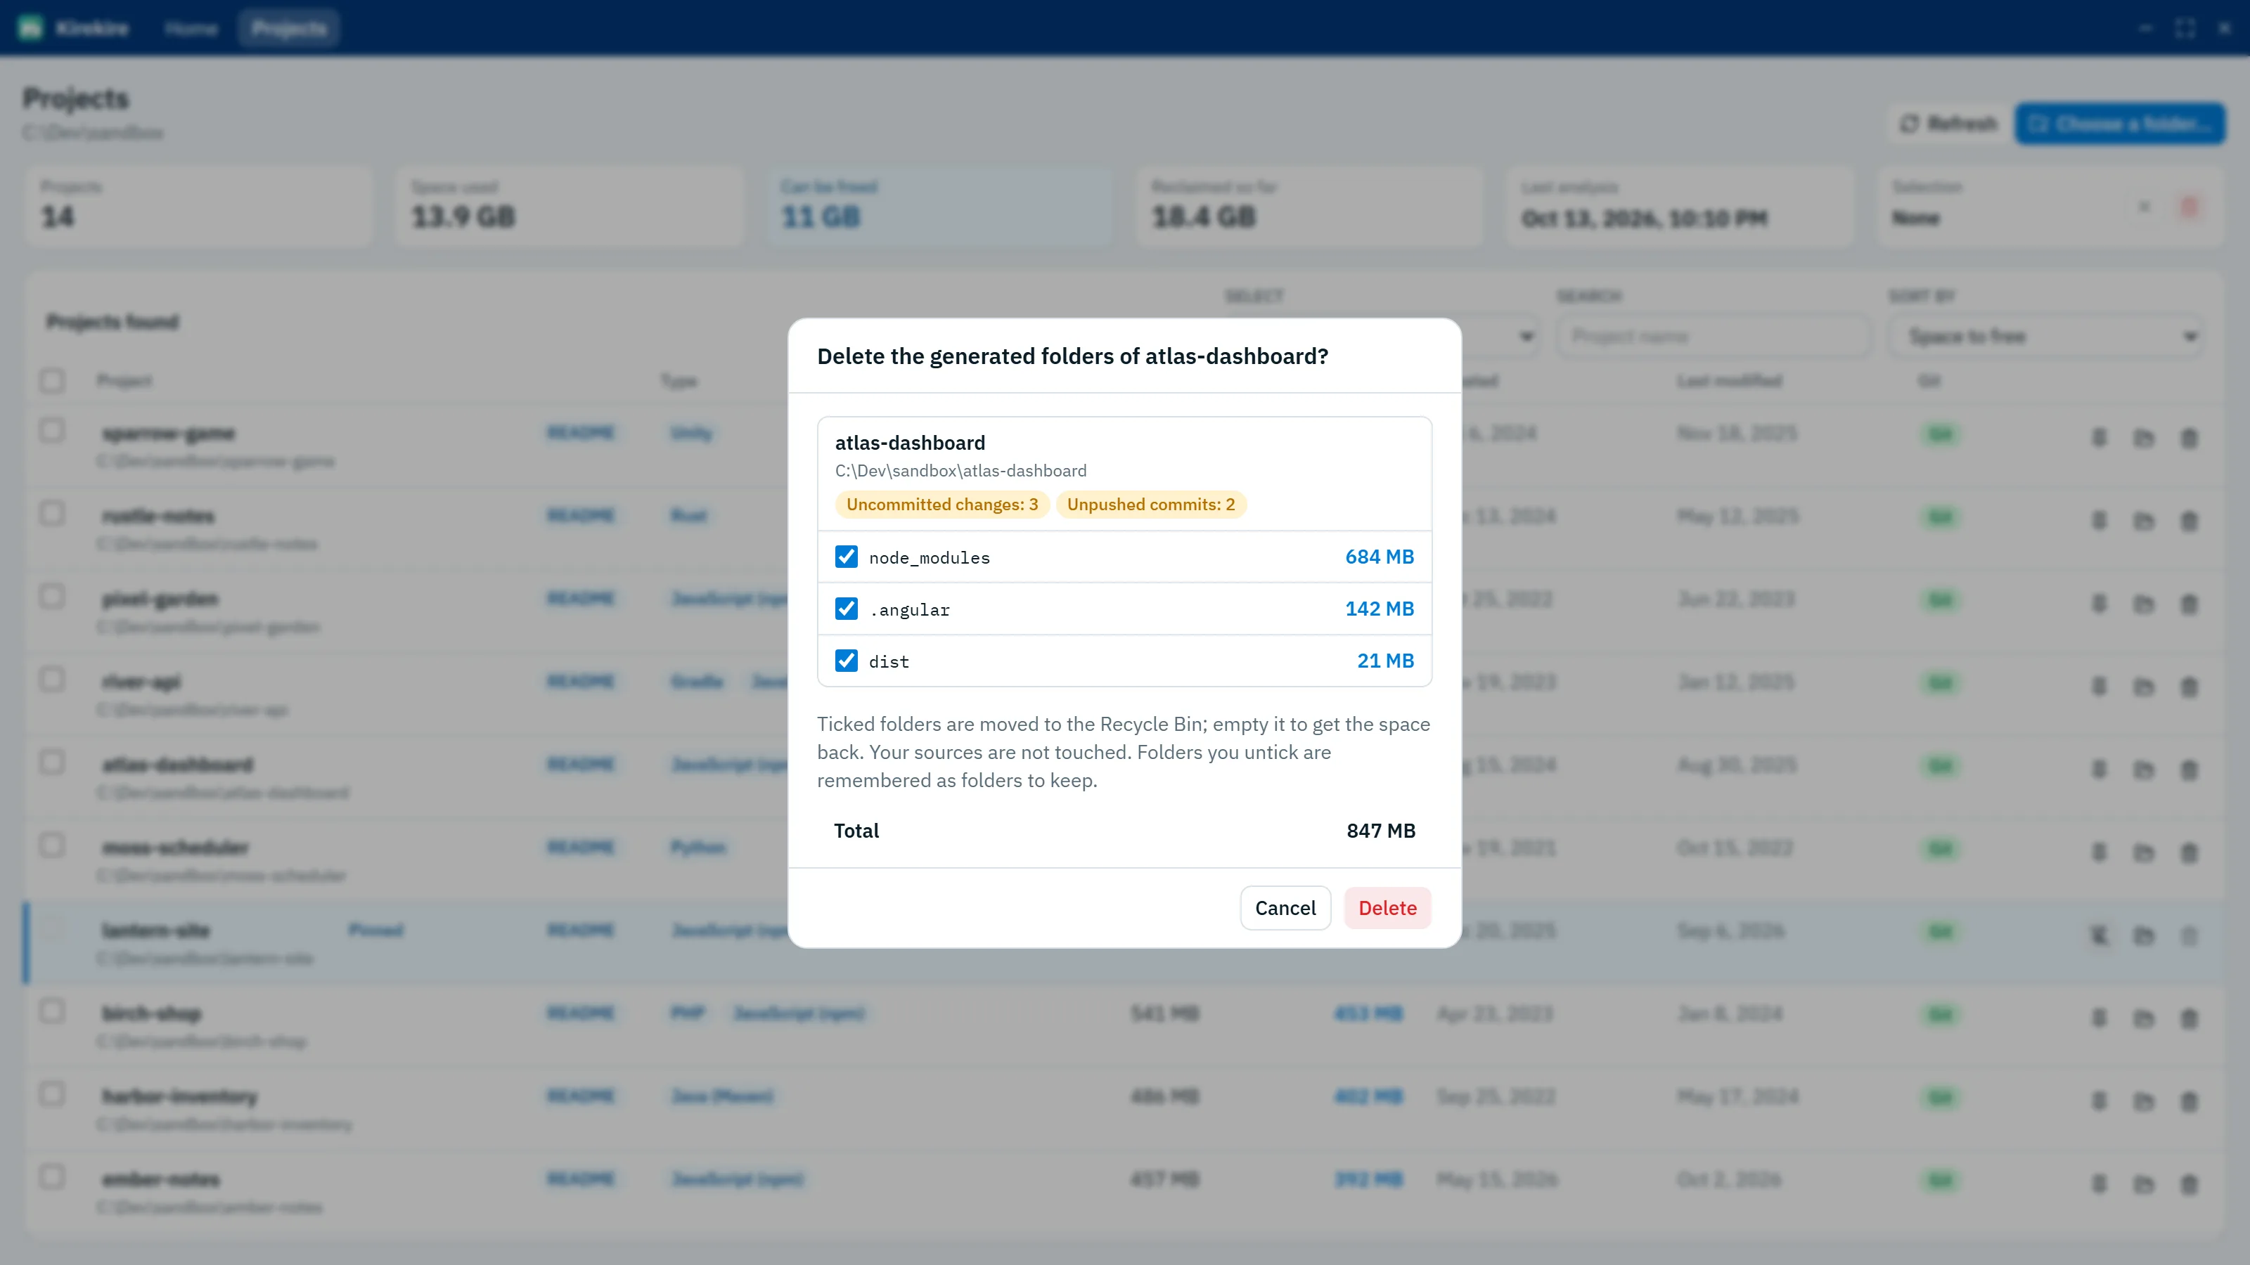The height and width of the screenshot is (1265, 2250).
Task: Cancel the delete dialog
Action: click(1285, 908)
